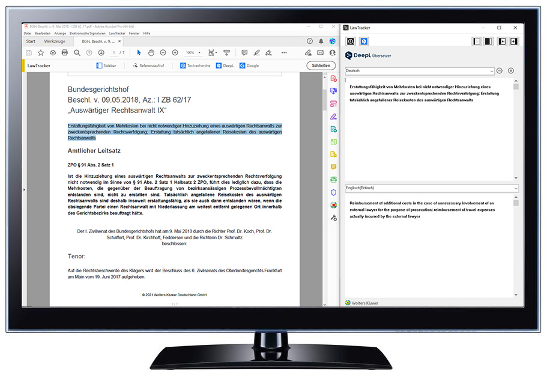Click the next page down arrow
This screenshot has width=550, height=381.
(x=101, y=53)
